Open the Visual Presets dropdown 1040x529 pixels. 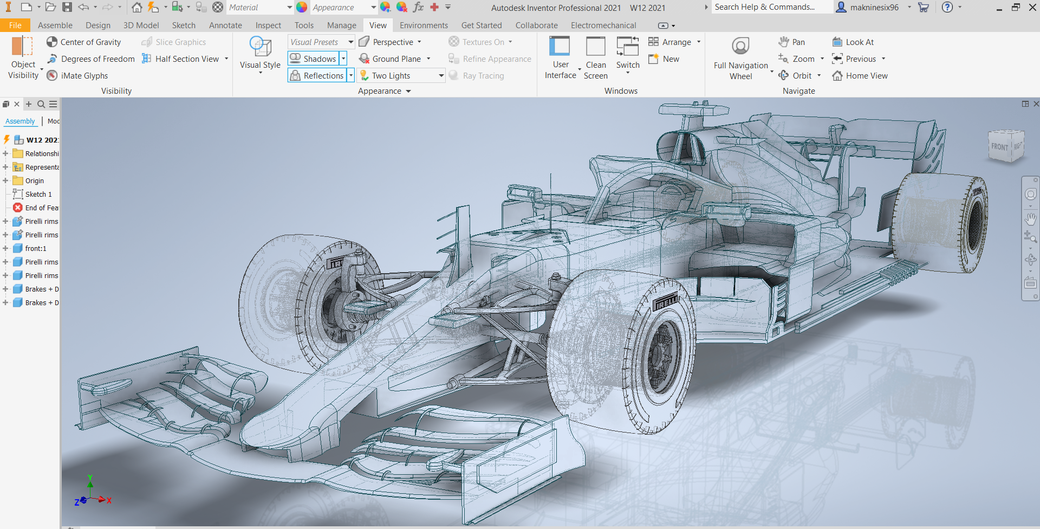pos(350,41)
